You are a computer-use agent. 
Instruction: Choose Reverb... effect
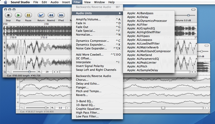pyautogui.click(x=97, y=95)
